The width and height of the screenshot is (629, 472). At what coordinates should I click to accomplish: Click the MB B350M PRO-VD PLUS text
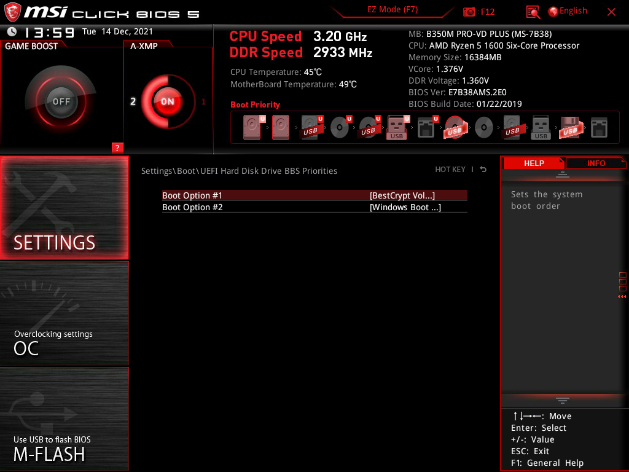(x=480, y=34)
